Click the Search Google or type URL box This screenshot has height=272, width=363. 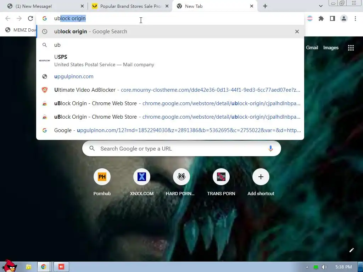click(181, 148)
